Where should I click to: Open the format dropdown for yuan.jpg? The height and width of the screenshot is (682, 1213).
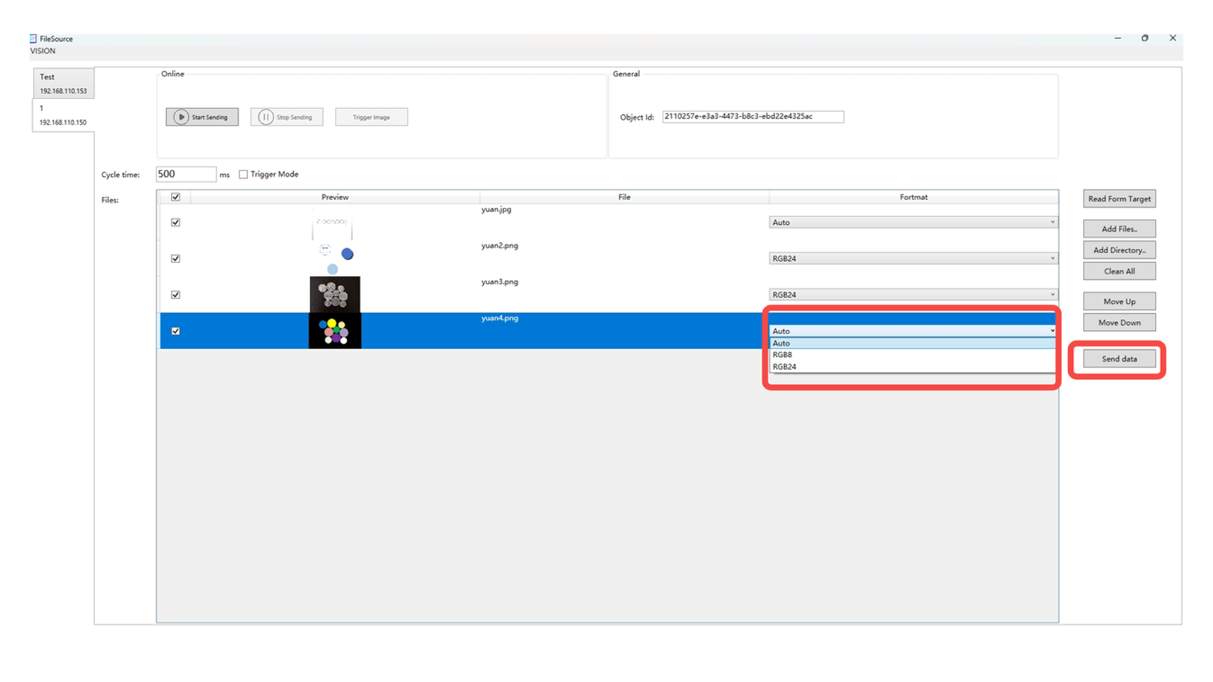point(912,222)
